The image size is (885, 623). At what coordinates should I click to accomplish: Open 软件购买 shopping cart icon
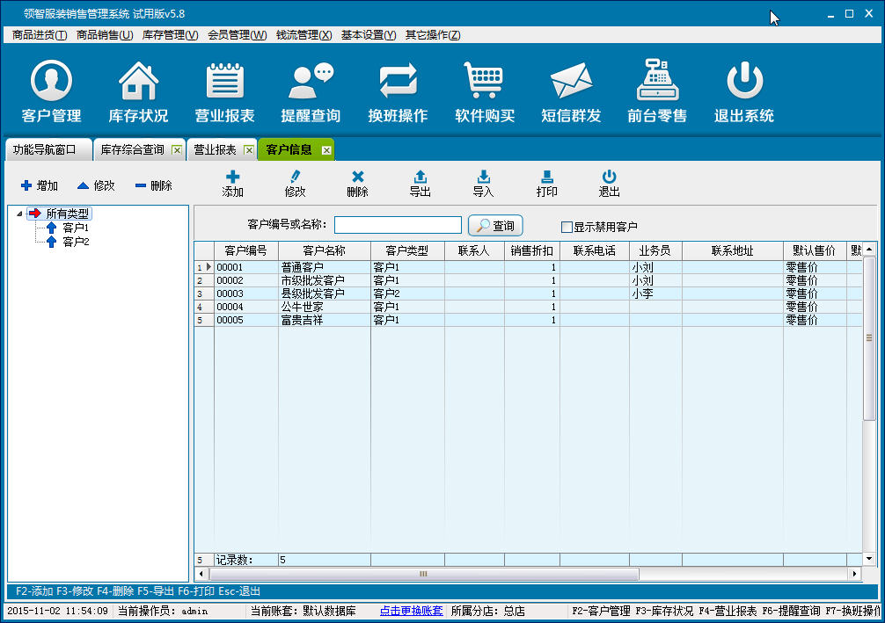pos(484,92)
